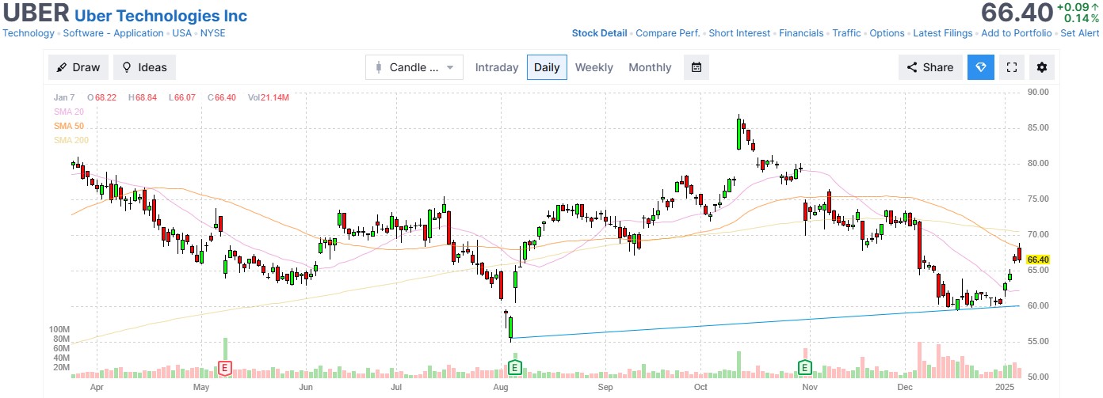Open Compare Perf. page
1103x398 pixels.
668,33
